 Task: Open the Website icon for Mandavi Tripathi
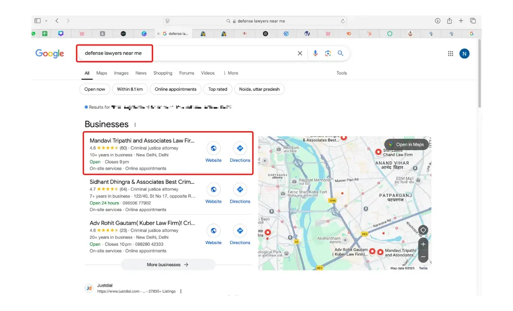[214, 148]
